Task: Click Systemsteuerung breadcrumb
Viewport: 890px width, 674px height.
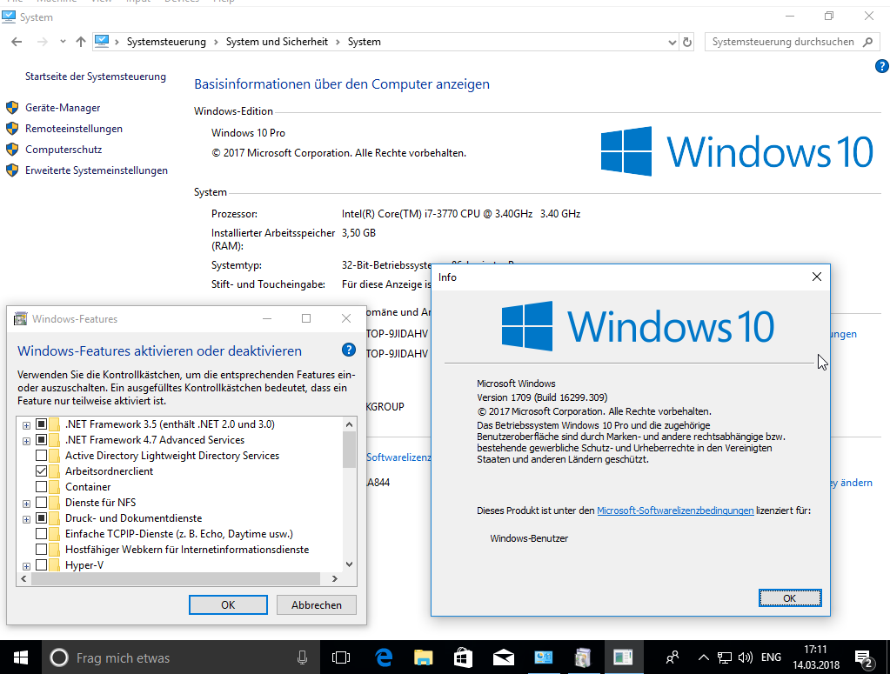Action: (166, 42)
